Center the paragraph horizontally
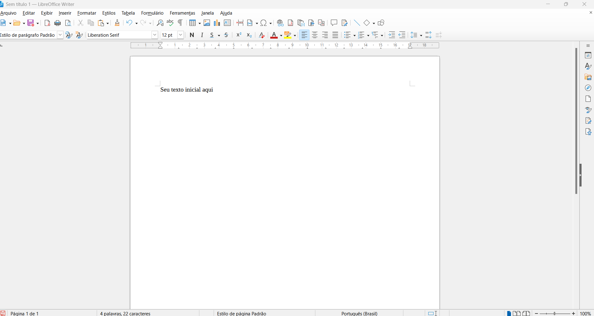Image resolution: width=594 pixels, height=316 pixels. coord(315,35)
